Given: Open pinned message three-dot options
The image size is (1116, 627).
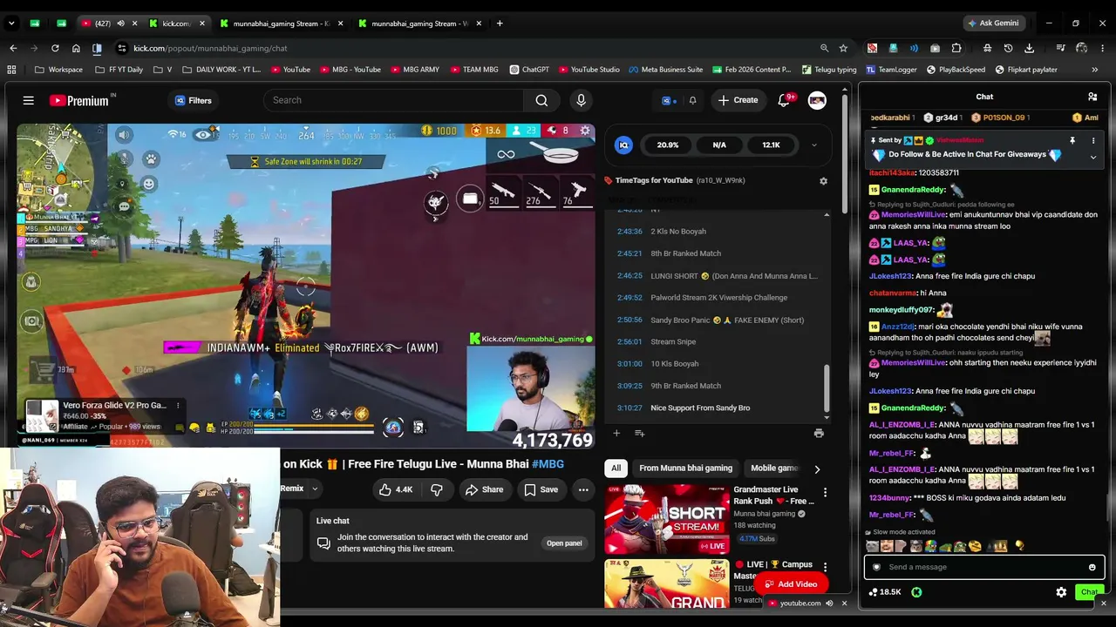Looking at the screenshot, I should (x=1092, y=140).
